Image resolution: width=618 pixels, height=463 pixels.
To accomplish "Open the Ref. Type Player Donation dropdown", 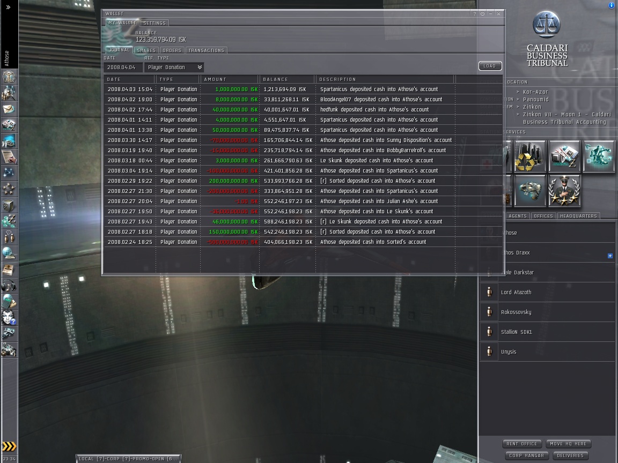I will pyautogui.click(x=174, y=68).
